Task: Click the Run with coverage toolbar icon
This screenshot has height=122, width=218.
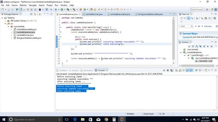Action: coord(68,9)
